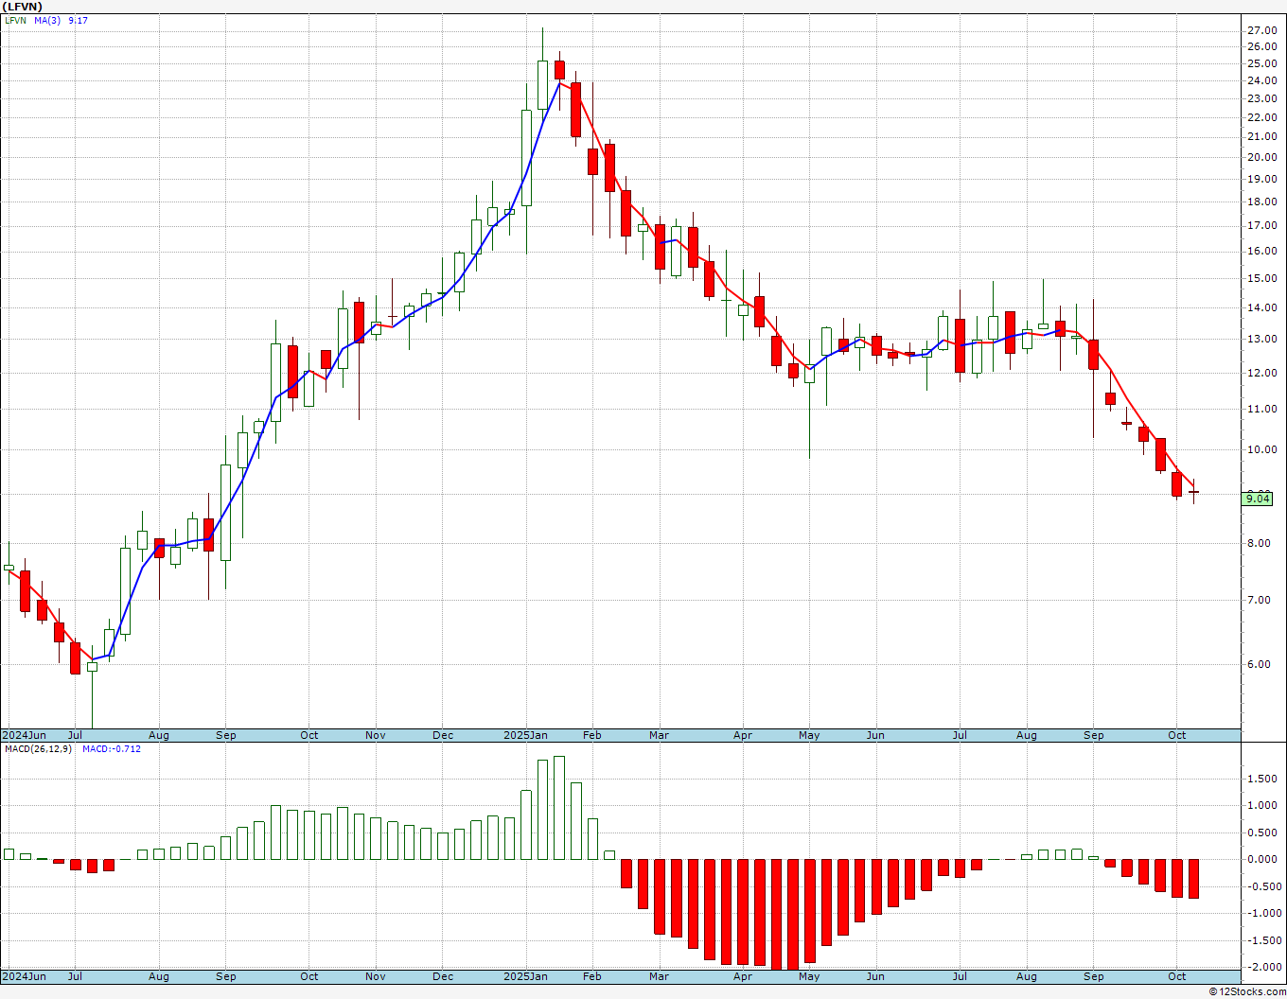The height and width of the screenshot is (999, 1287).
Task: Select the most recent candlestick on price chart
Action: tap(1193, 491)
